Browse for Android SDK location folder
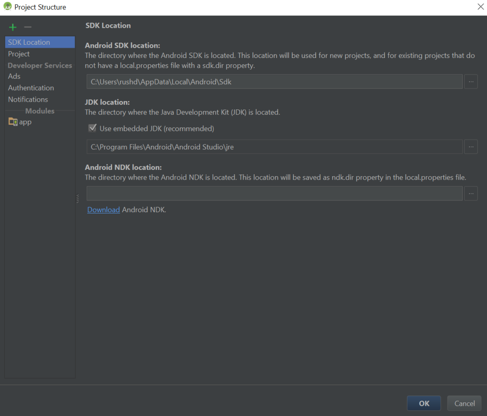This screenshot has width=487, height=416. [470, 82]
